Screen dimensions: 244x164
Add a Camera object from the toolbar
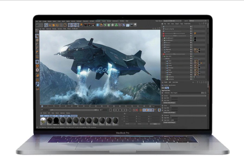(131, 25)
